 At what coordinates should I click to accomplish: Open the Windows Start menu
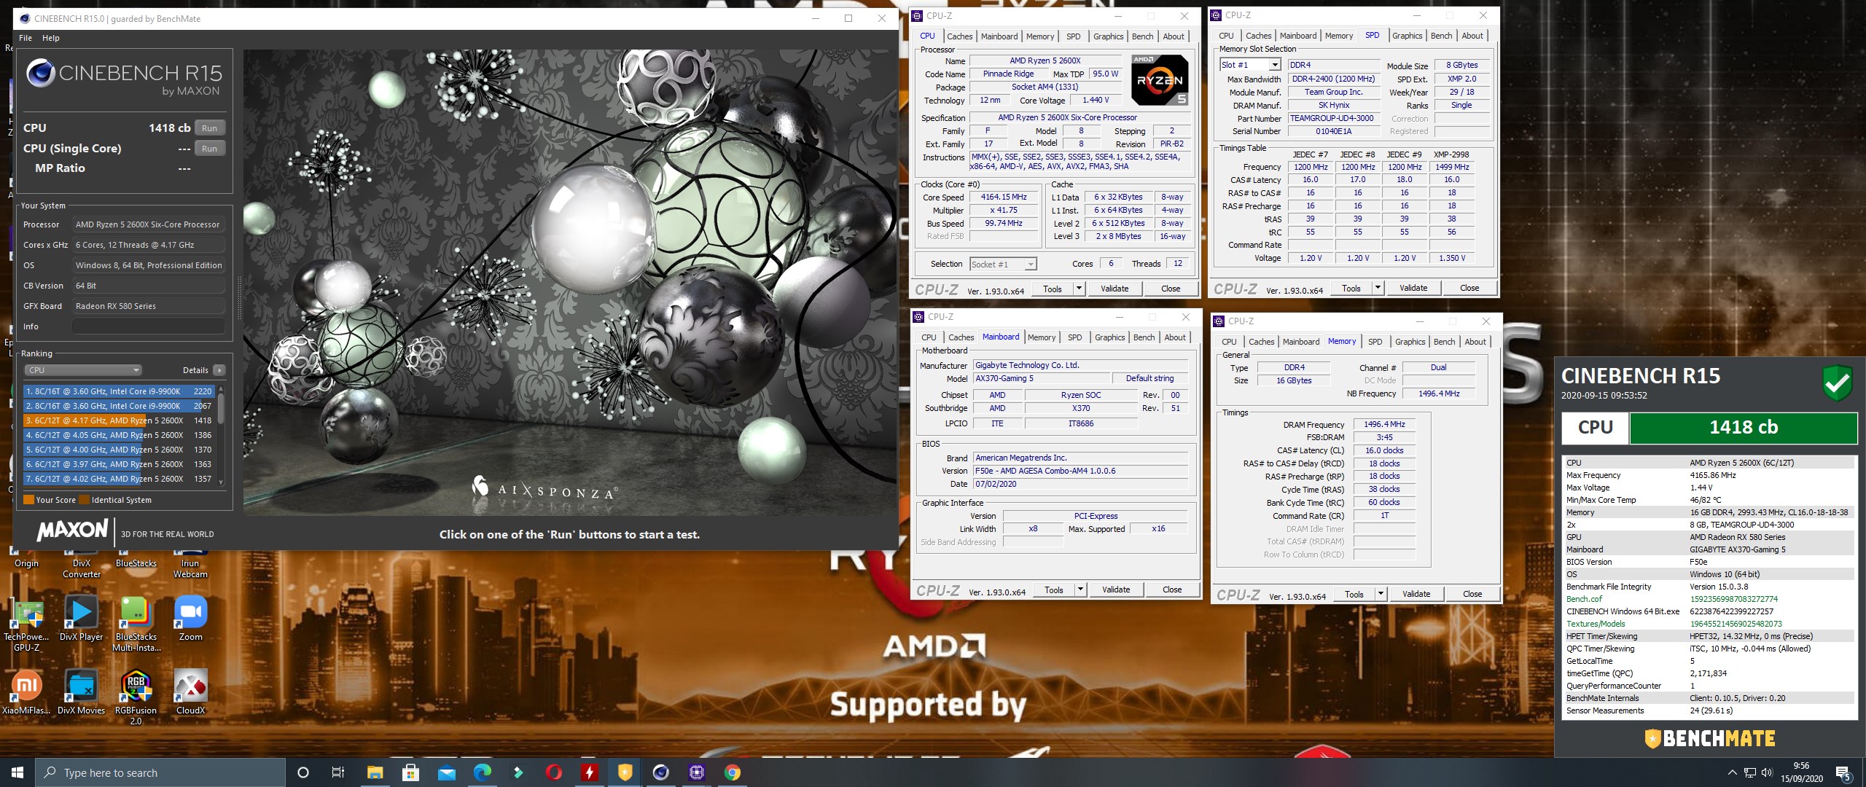[x=17, y=772]
